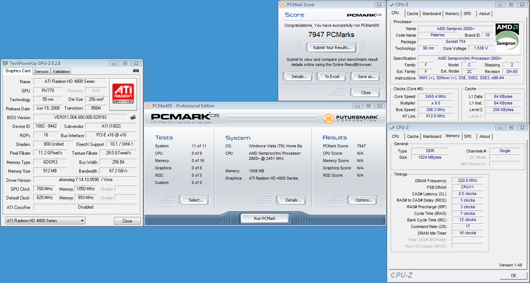Close the PCMark Score dialog via Close button
The height and width of the screenshot is (283, 530).
(366, 93)
